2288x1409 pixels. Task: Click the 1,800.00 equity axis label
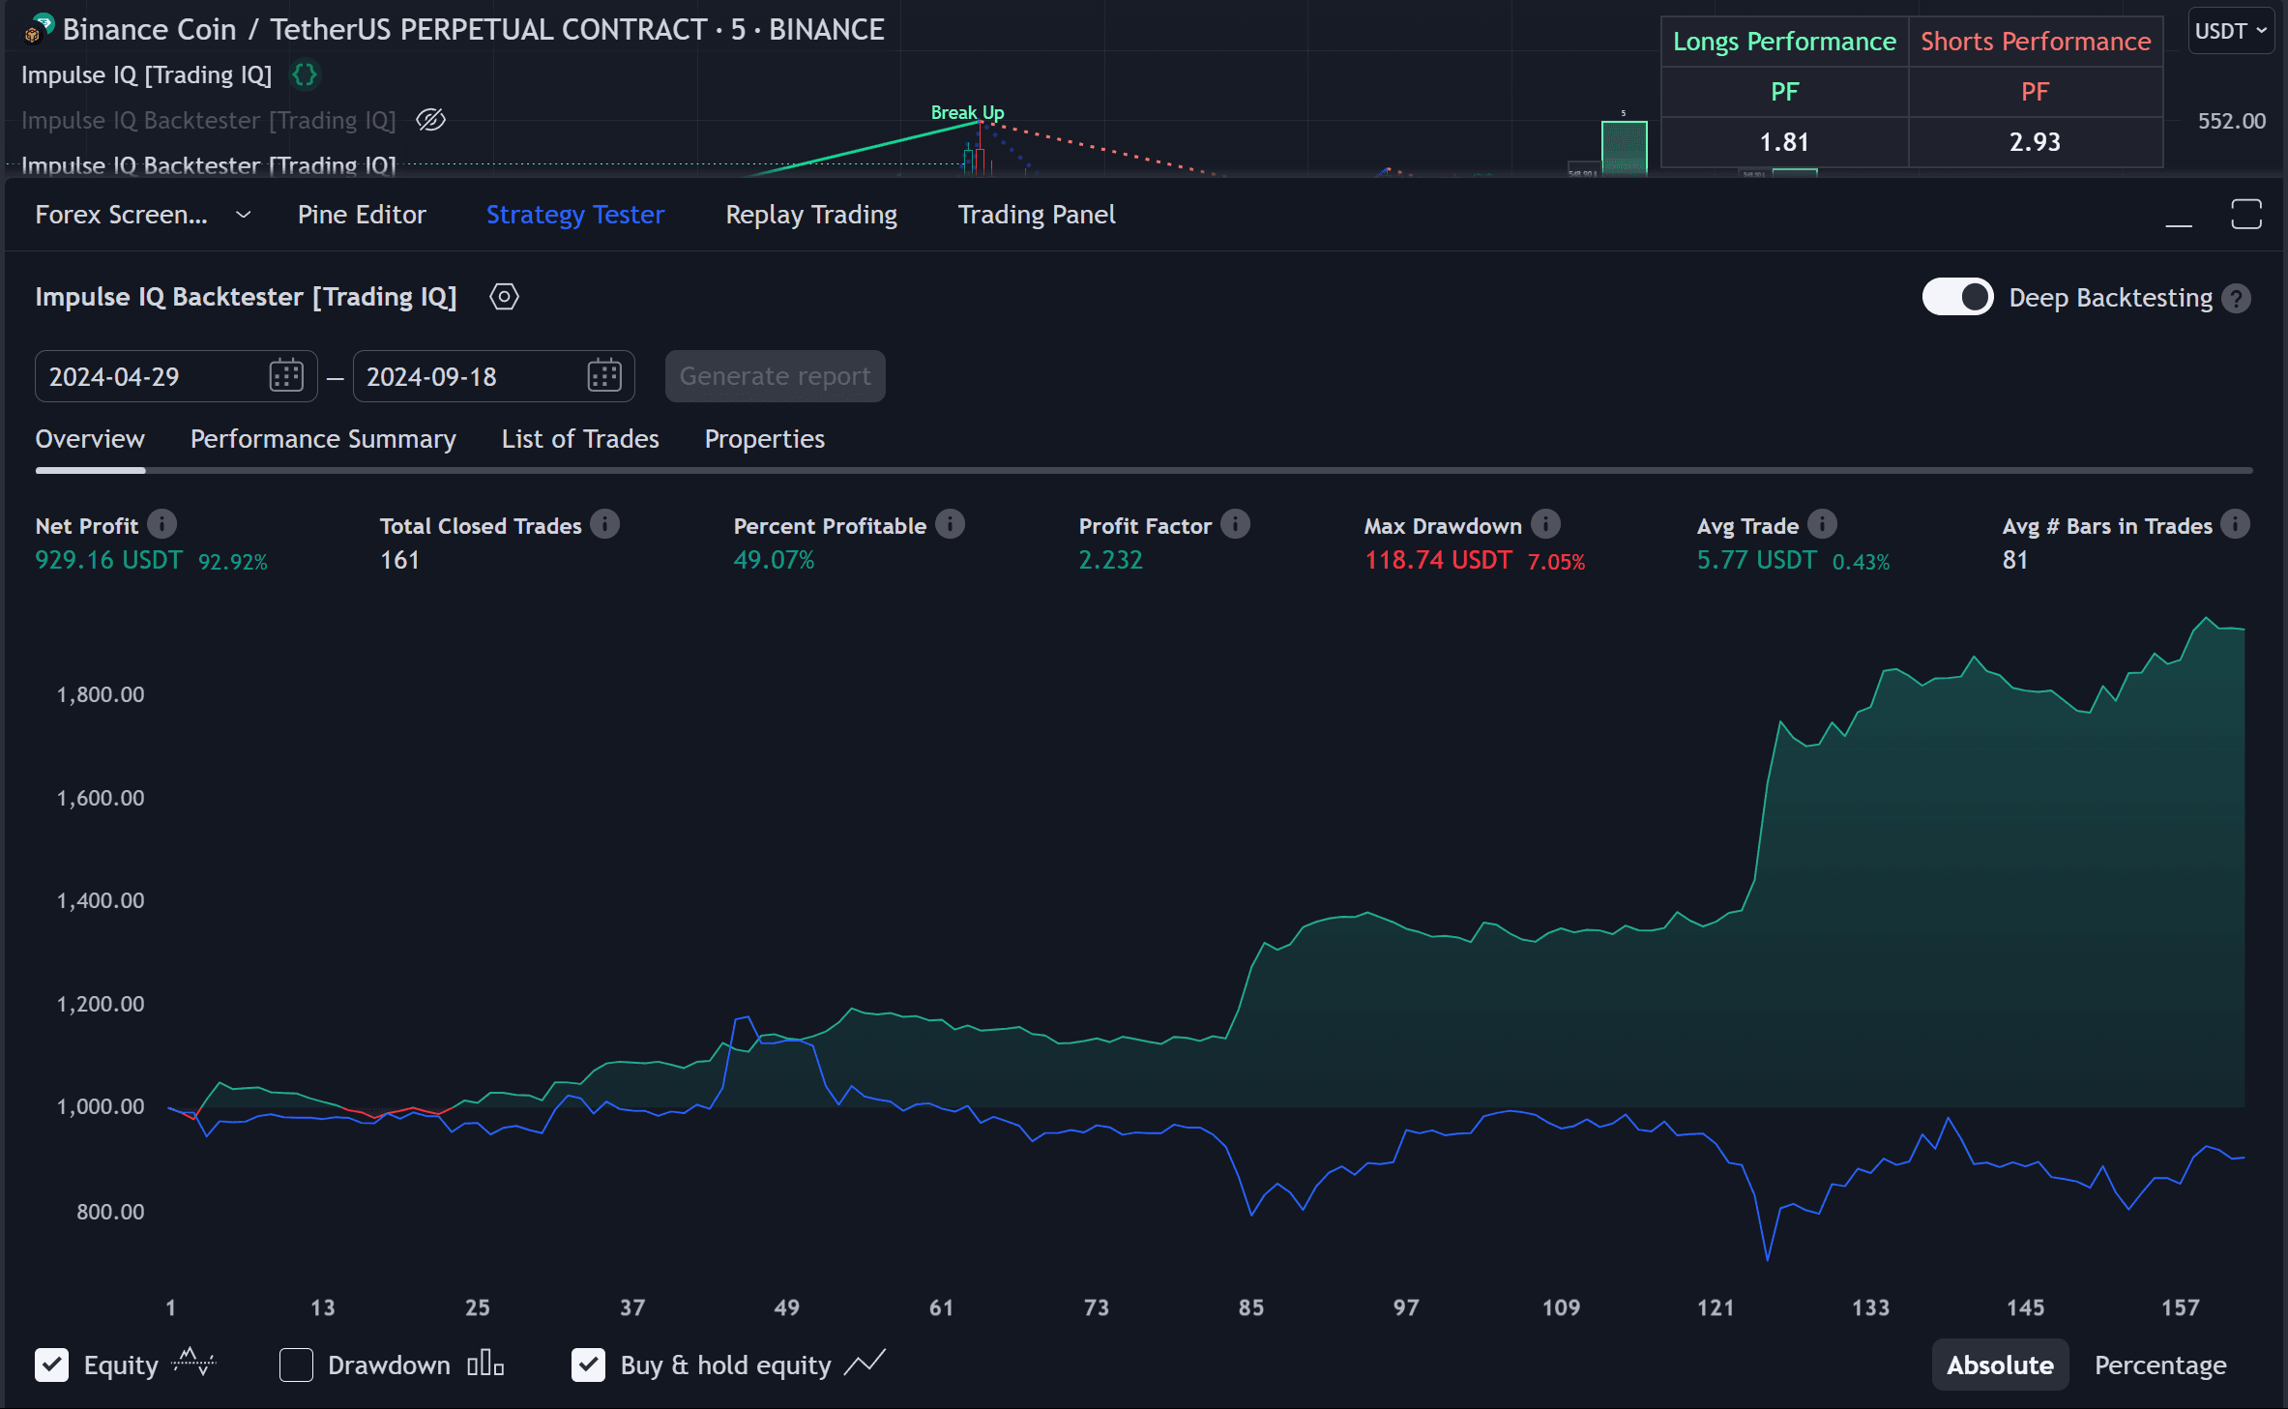(101, 694)
